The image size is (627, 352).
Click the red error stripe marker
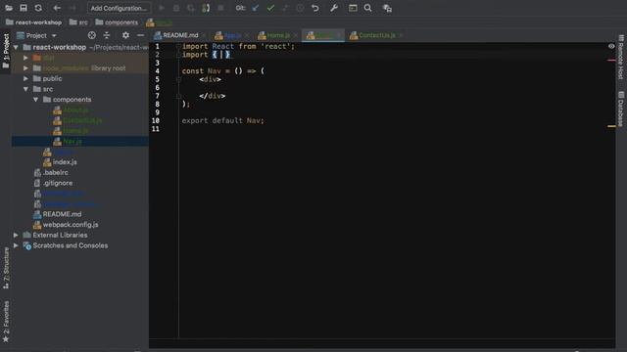(611, 61)
